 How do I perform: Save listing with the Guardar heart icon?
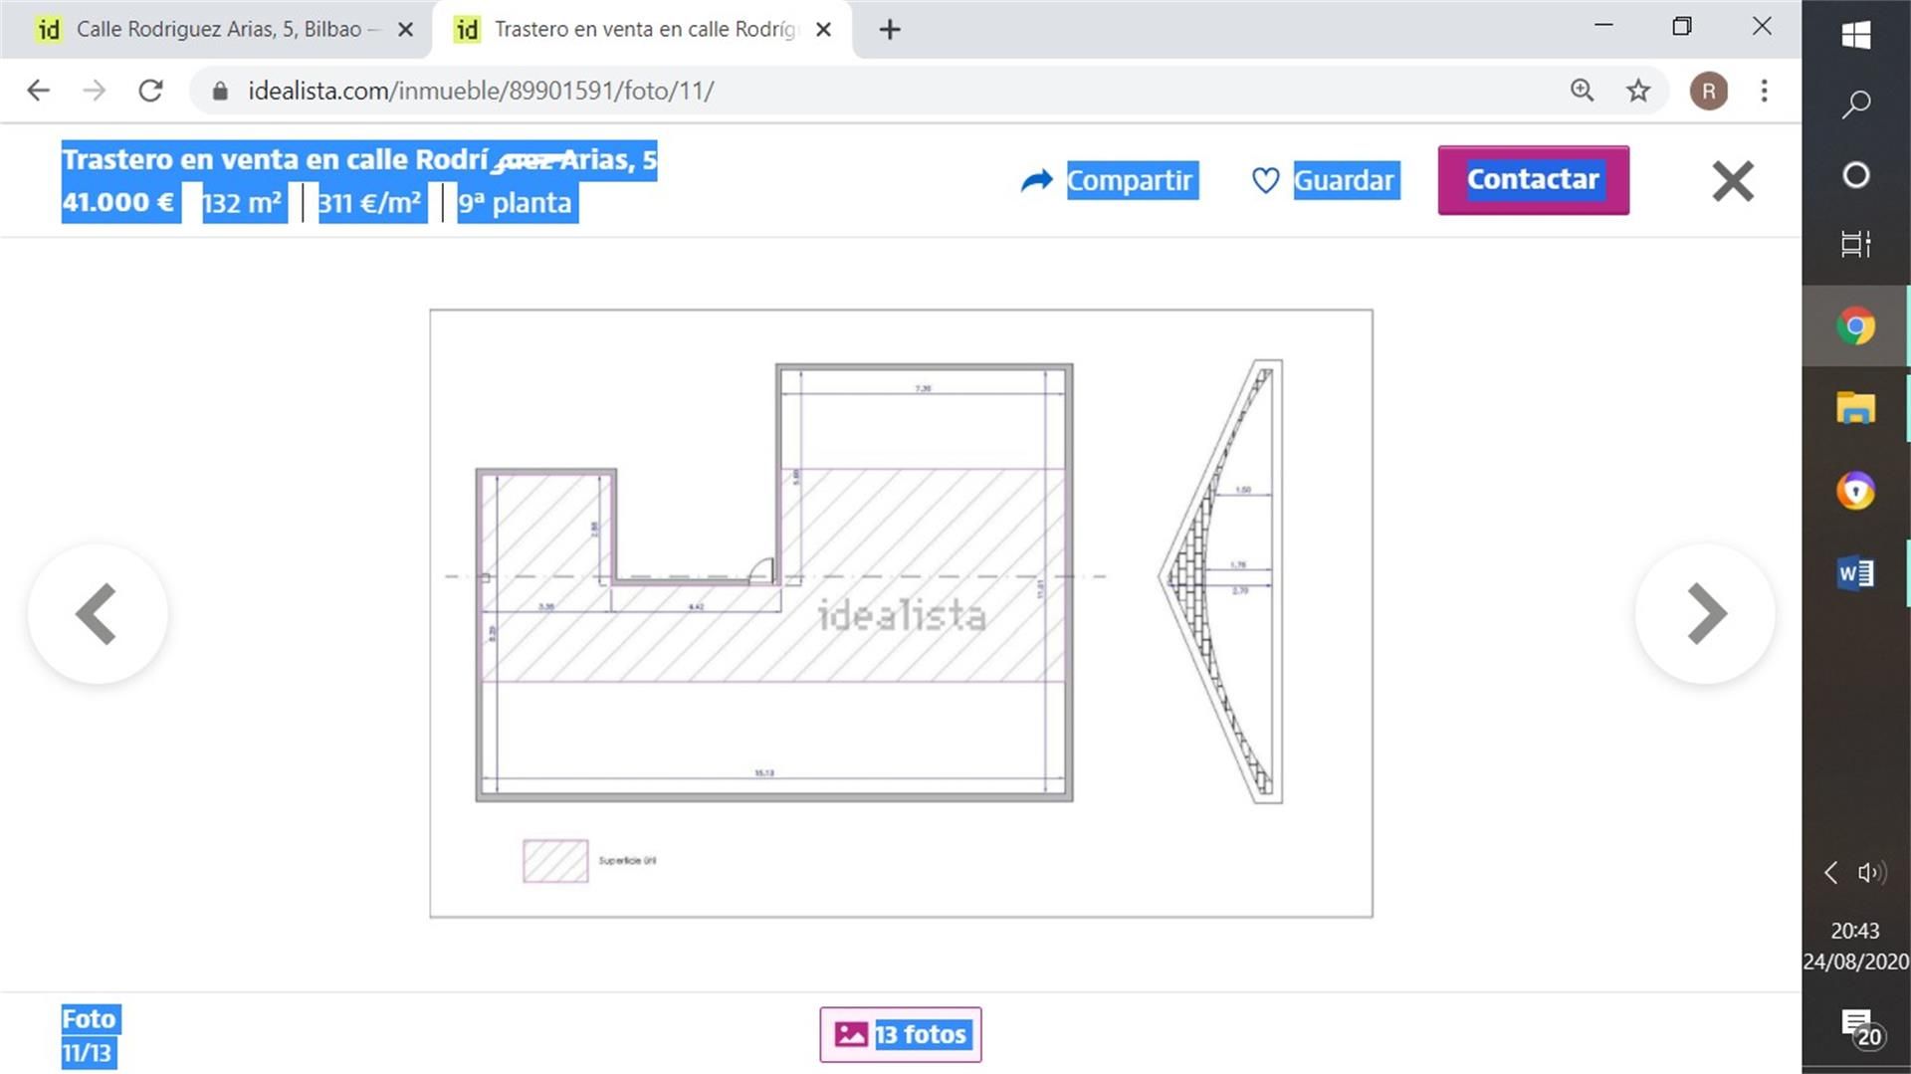pyautogui.click(x=1264, y=180)
